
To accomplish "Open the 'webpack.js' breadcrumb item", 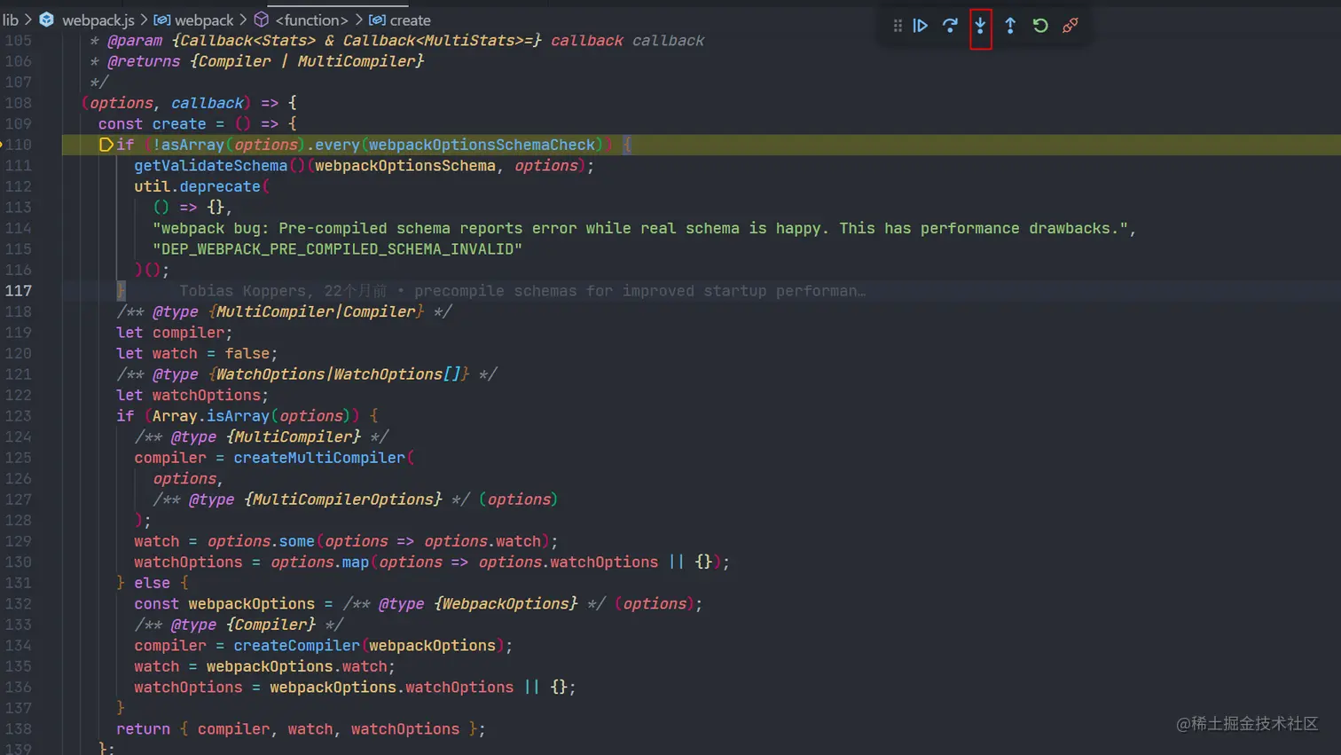I will pos(87,20).
